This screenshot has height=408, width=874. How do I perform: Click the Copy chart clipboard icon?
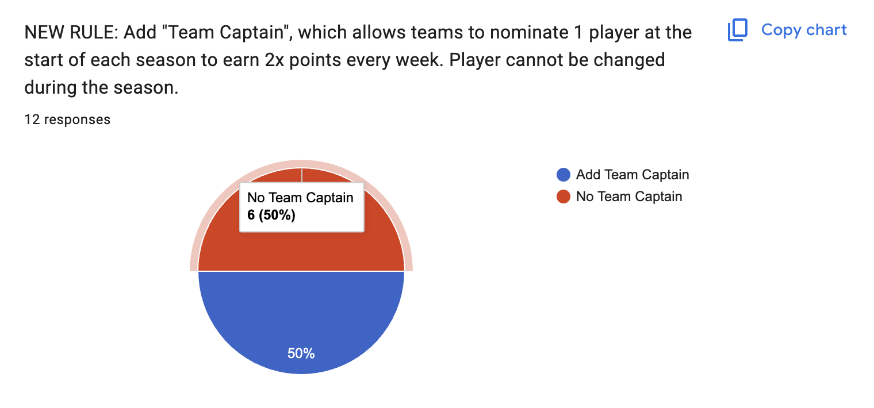pyautogui.click(x=737, y=30)
